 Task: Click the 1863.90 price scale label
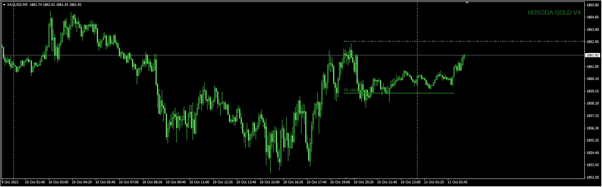[593, 30]
